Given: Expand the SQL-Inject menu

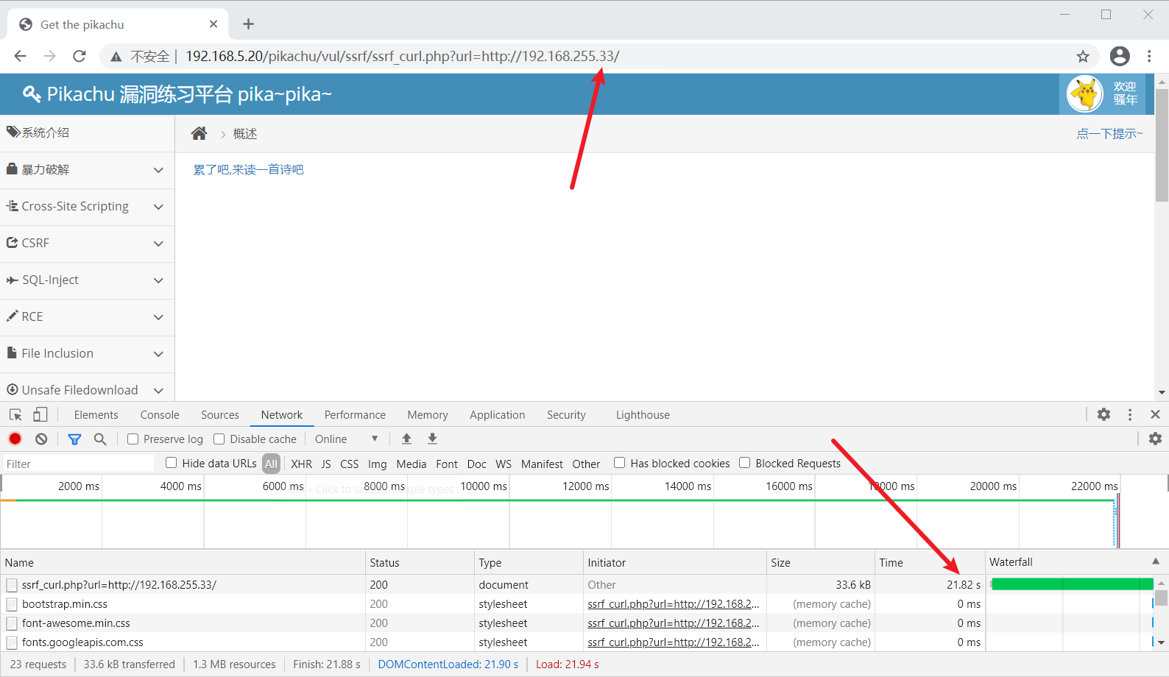Looking at the screenshot, I should [x=87, y=280].
